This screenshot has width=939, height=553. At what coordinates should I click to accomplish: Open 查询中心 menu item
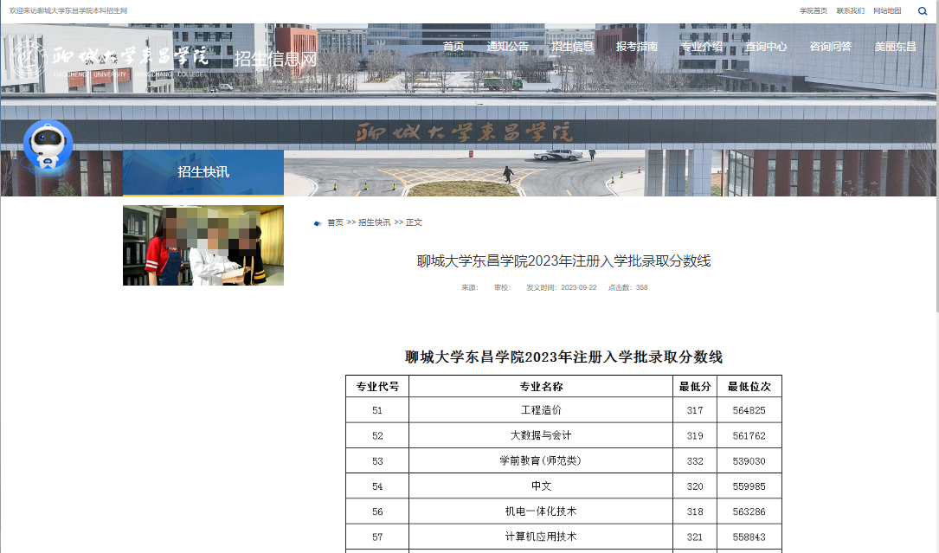(x=766, y=46)
